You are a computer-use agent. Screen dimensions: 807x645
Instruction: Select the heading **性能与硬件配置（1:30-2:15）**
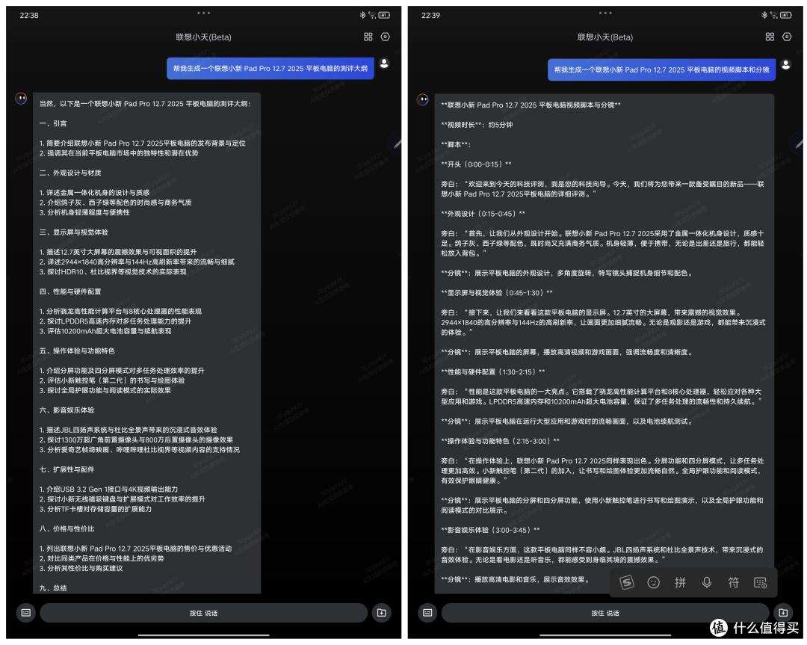492,371
